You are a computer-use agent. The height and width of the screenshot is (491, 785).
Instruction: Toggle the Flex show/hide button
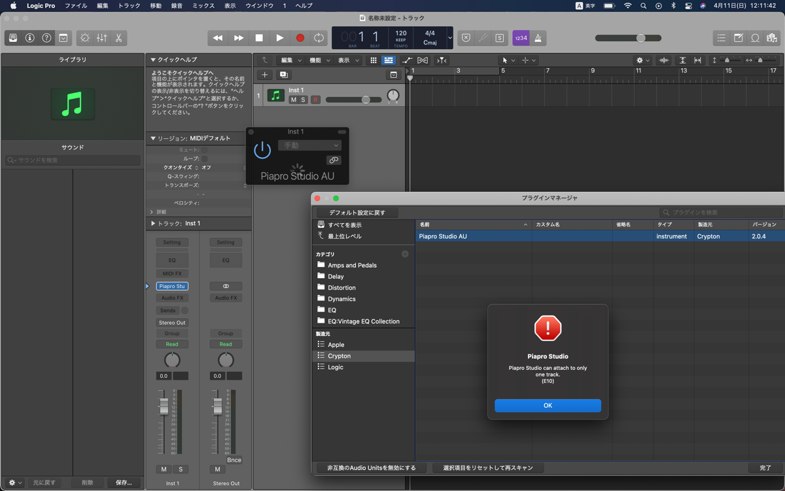click(423, 60)
